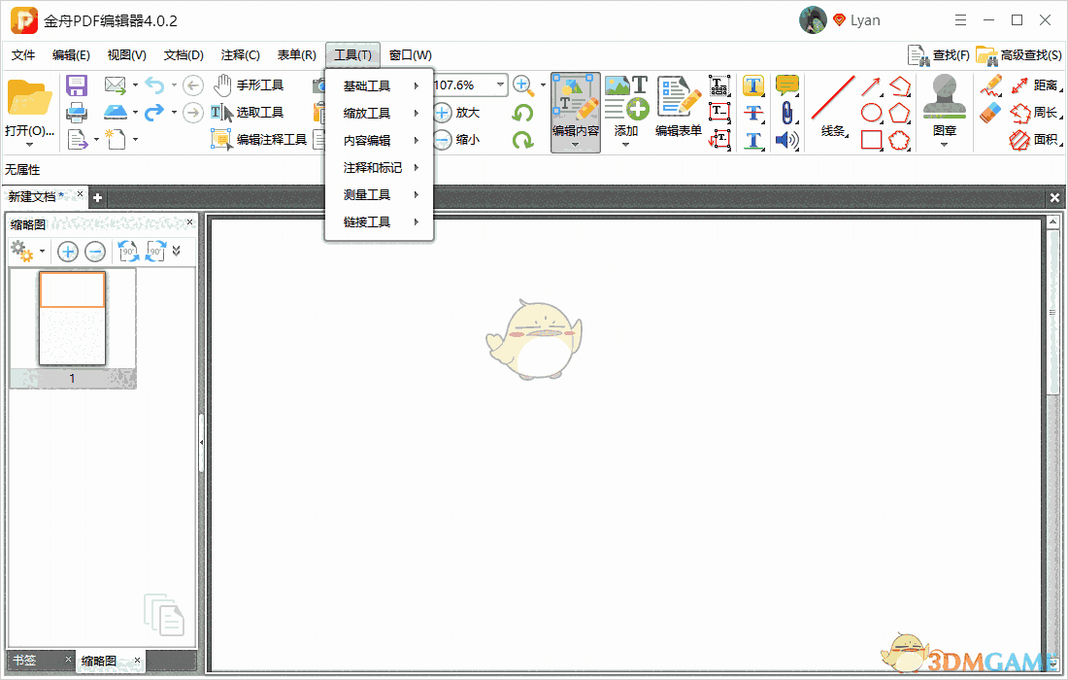Open the zoom level 107.6% dropdown
Screen dimensions: 1068x680
(500, 85)
